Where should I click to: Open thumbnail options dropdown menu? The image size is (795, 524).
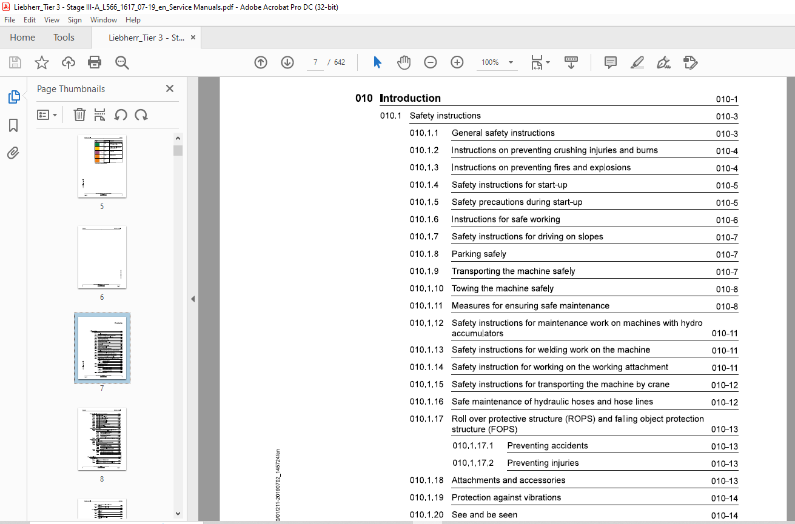pos(47,114)
